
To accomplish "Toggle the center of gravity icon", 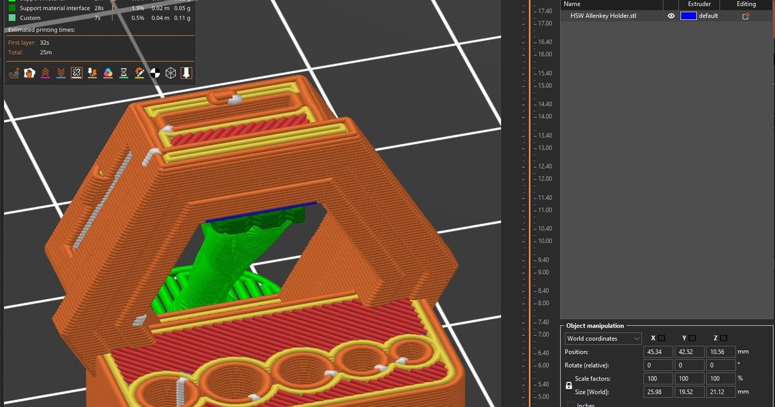I will tap(155, 74).
